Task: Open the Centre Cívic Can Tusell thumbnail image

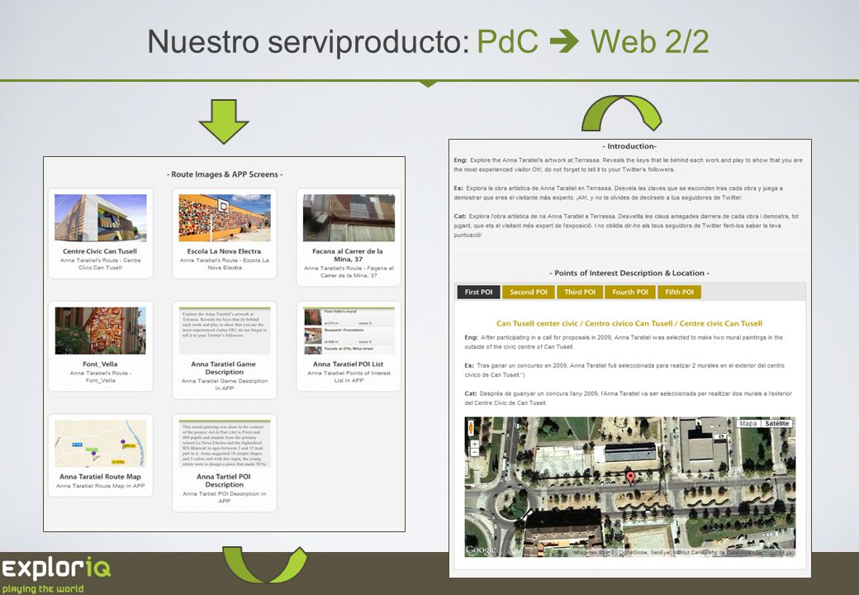Action: (100, 217)
